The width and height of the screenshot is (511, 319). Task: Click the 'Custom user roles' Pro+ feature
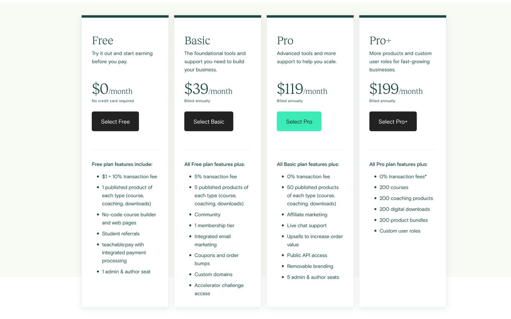point(400,230)
